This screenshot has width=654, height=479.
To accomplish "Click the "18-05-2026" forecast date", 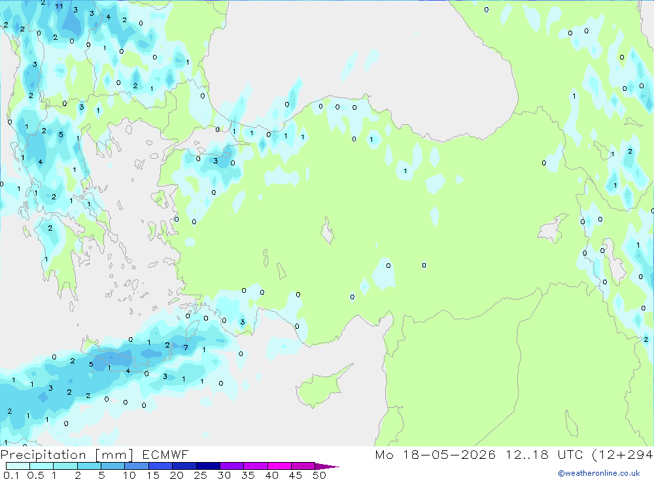I will (x=449, y=454).
